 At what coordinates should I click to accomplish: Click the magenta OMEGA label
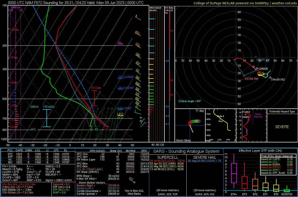(15, 7)
